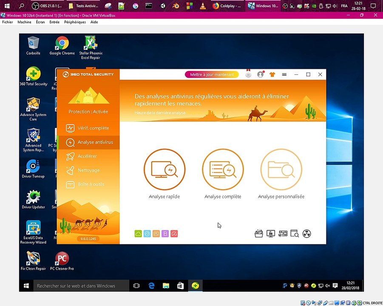Select the Corbeille desktop icon
383x306 pixels.
tap(33, 45)
